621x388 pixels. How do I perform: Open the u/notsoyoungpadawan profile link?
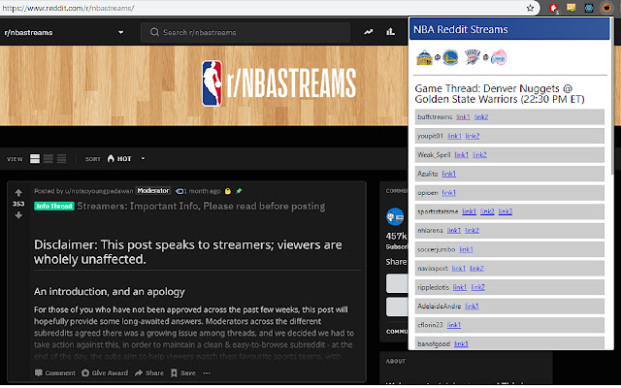[x=99, y=191]
